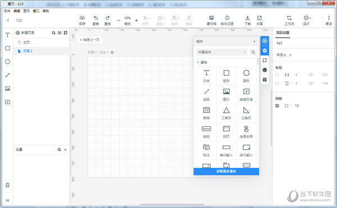The width and height of the screenshot is (337, 208).
Task: Click the 组件 panel header arrow
Action: click(x=254, y=41)
